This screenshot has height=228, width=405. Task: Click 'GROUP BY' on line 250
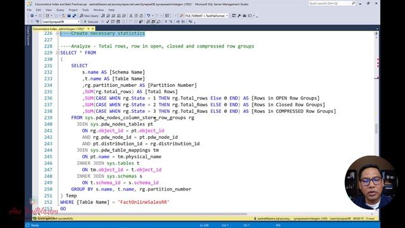coord(82,189)
